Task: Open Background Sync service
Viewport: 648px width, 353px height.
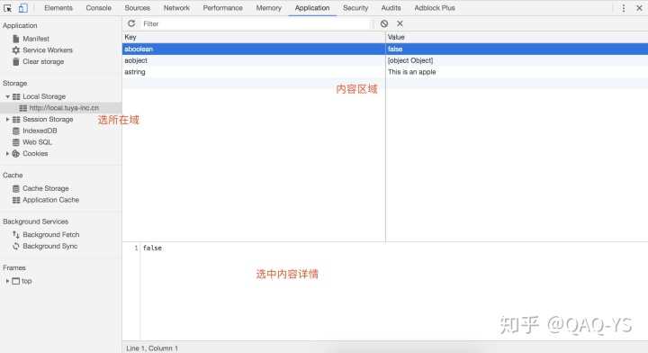Action: click(50, 246)
